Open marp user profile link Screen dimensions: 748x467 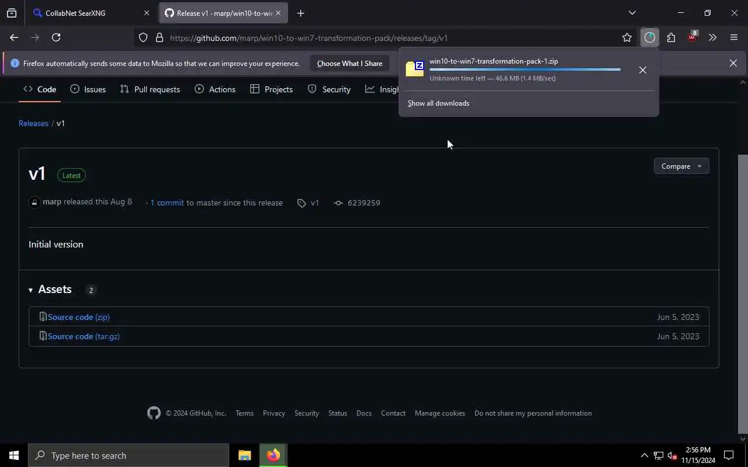(x=52, y=202)
